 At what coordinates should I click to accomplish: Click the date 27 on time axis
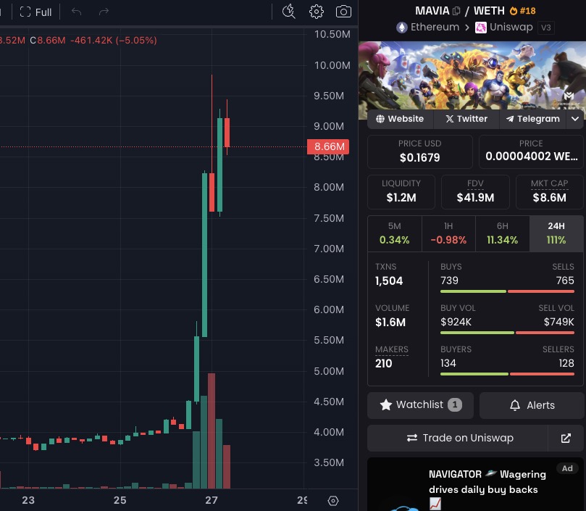212,500
